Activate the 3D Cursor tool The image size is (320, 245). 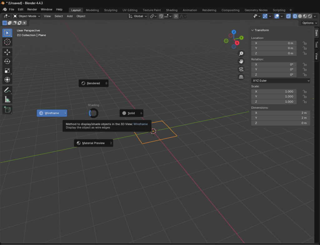coord(7,42)
